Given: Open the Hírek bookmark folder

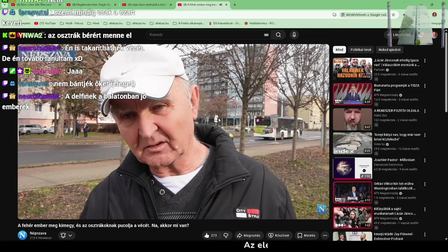Looking at the screenshot, I should coord(93,23).
